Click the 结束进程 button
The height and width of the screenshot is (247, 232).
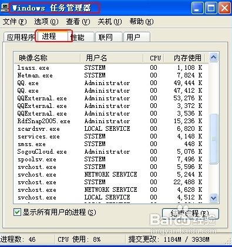(x=190, y=214)
